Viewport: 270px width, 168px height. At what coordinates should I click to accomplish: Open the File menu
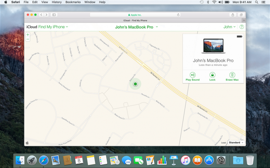[26, 2]
